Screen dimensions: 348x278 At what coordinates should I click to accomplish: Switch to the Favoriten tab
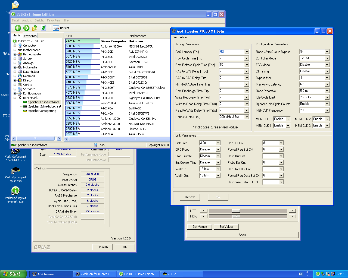[x=30, y=36]
